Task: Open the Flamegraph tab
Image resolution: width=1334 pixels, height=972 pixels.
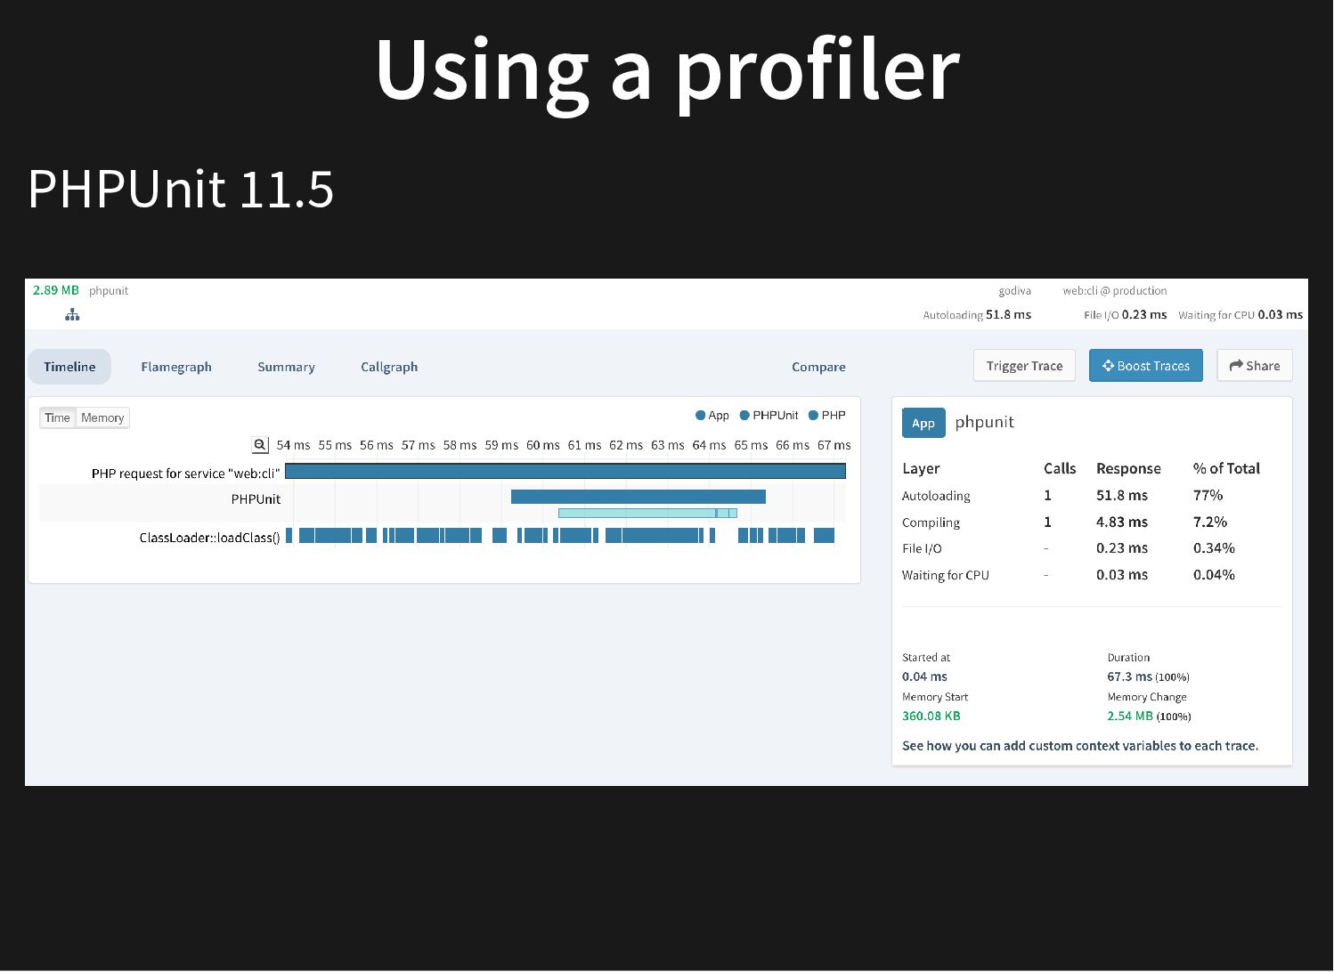Action: [176, 367]
